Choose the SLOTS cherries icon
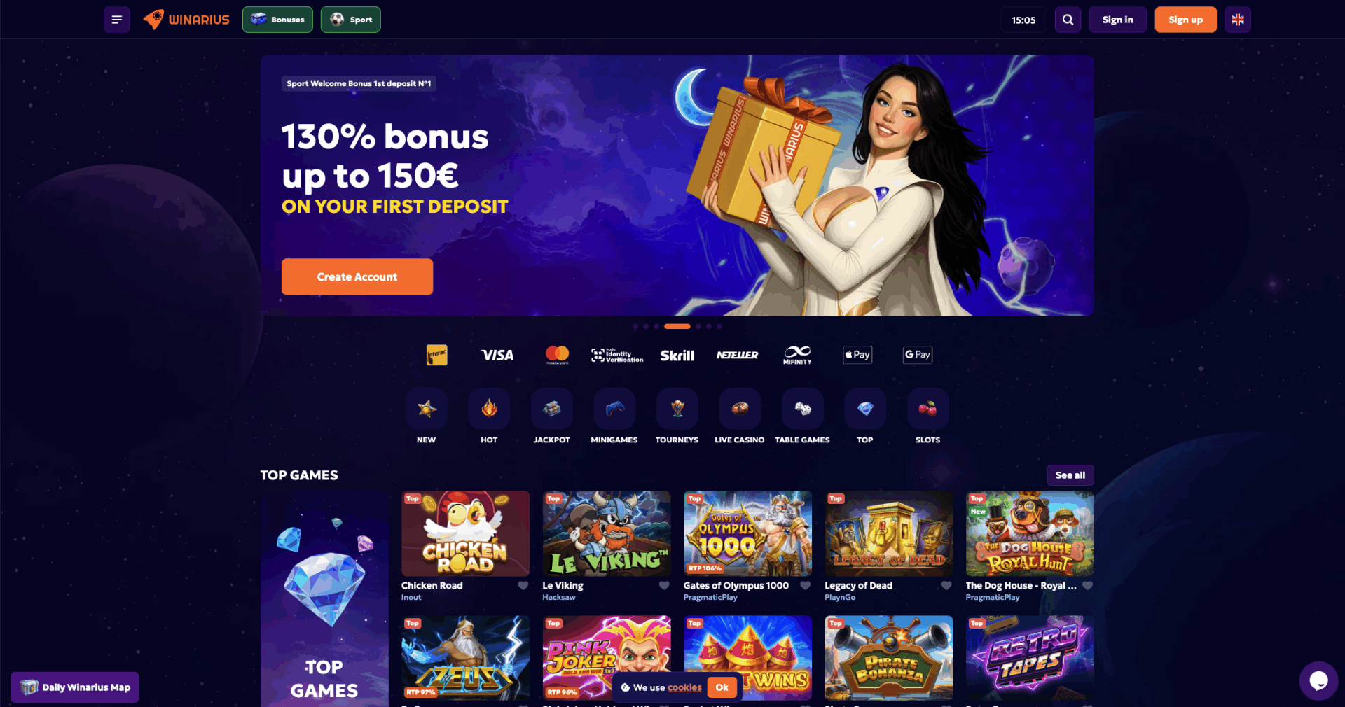Screen dimensions: 1345x707 928,409
